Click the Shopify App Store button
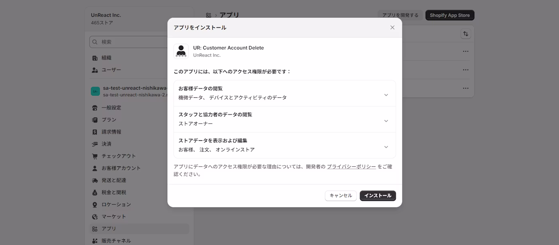This screenshot has width=559, height=245. click(x=450, y=15)
